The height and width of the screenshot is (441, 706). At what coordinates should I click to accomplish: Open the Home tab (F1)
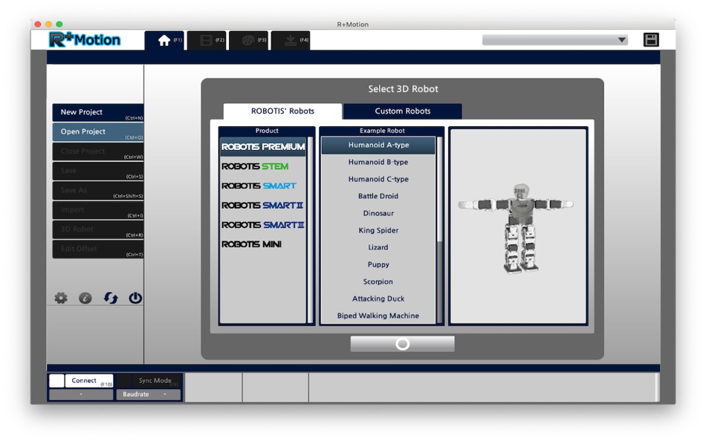point(164,41)
